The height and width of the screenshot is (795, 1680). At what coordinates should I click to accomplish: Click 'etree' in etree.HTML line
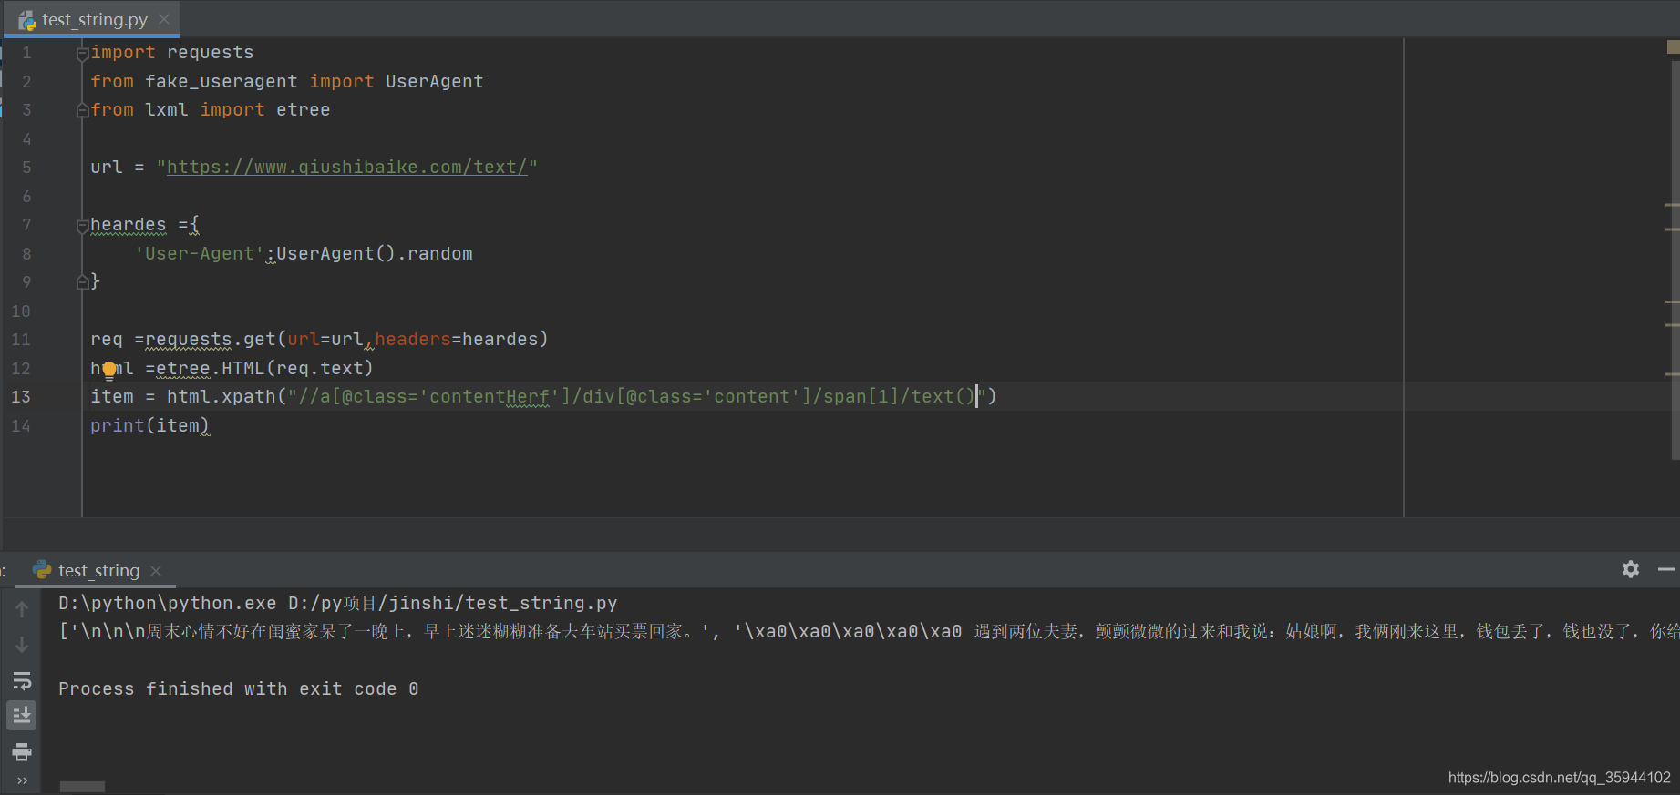[x=183, y=369]
